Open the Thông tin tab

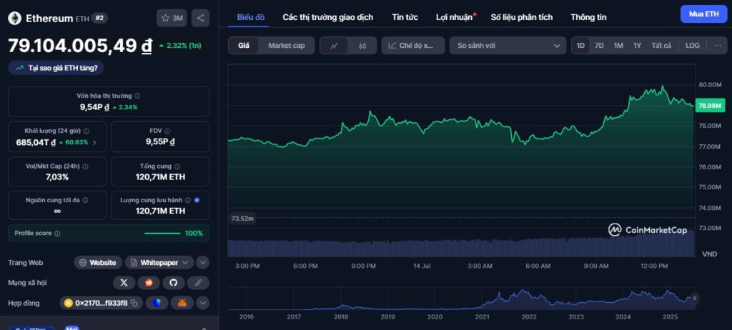click(588, 17)
